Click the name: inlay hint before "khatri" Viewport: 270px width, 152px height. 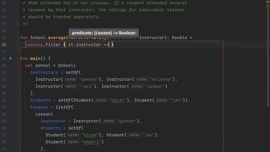point(73,142)
